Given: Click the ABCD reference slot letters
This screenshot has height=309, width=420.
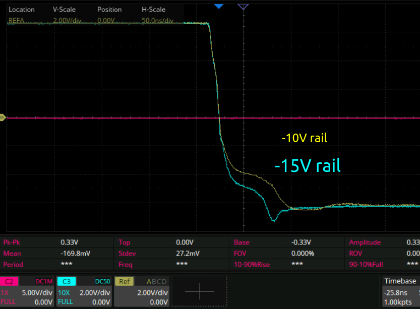Looking at the screenshot, I should click(x=156, y=282).
